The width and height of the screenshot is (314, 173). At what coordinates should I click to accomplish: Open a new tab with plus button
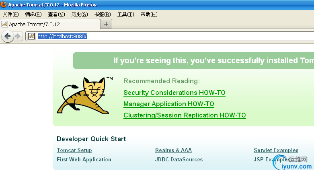tap(106, 24)
